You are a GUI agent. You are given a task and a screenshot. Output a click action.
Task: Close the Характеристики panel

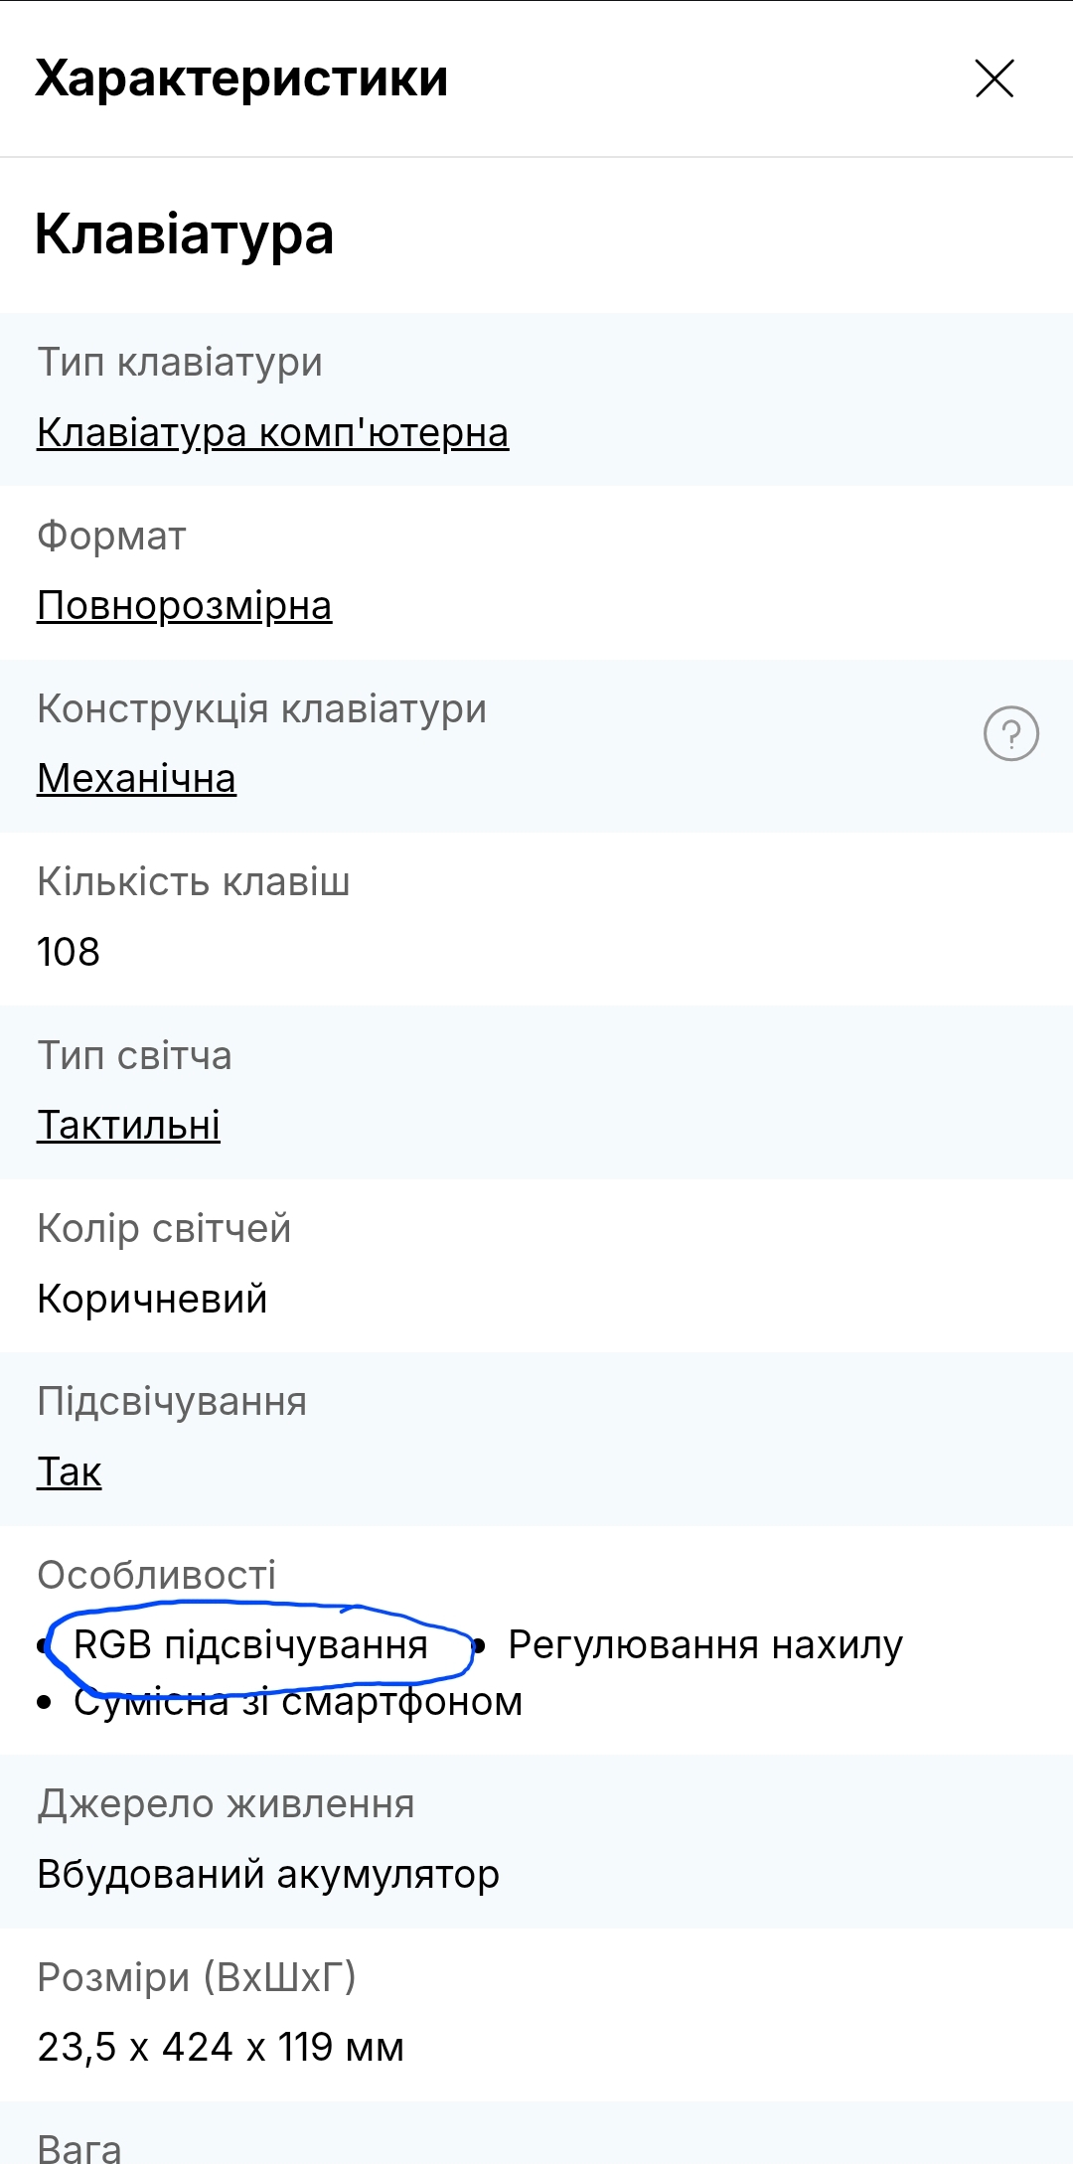coord(995,78)
